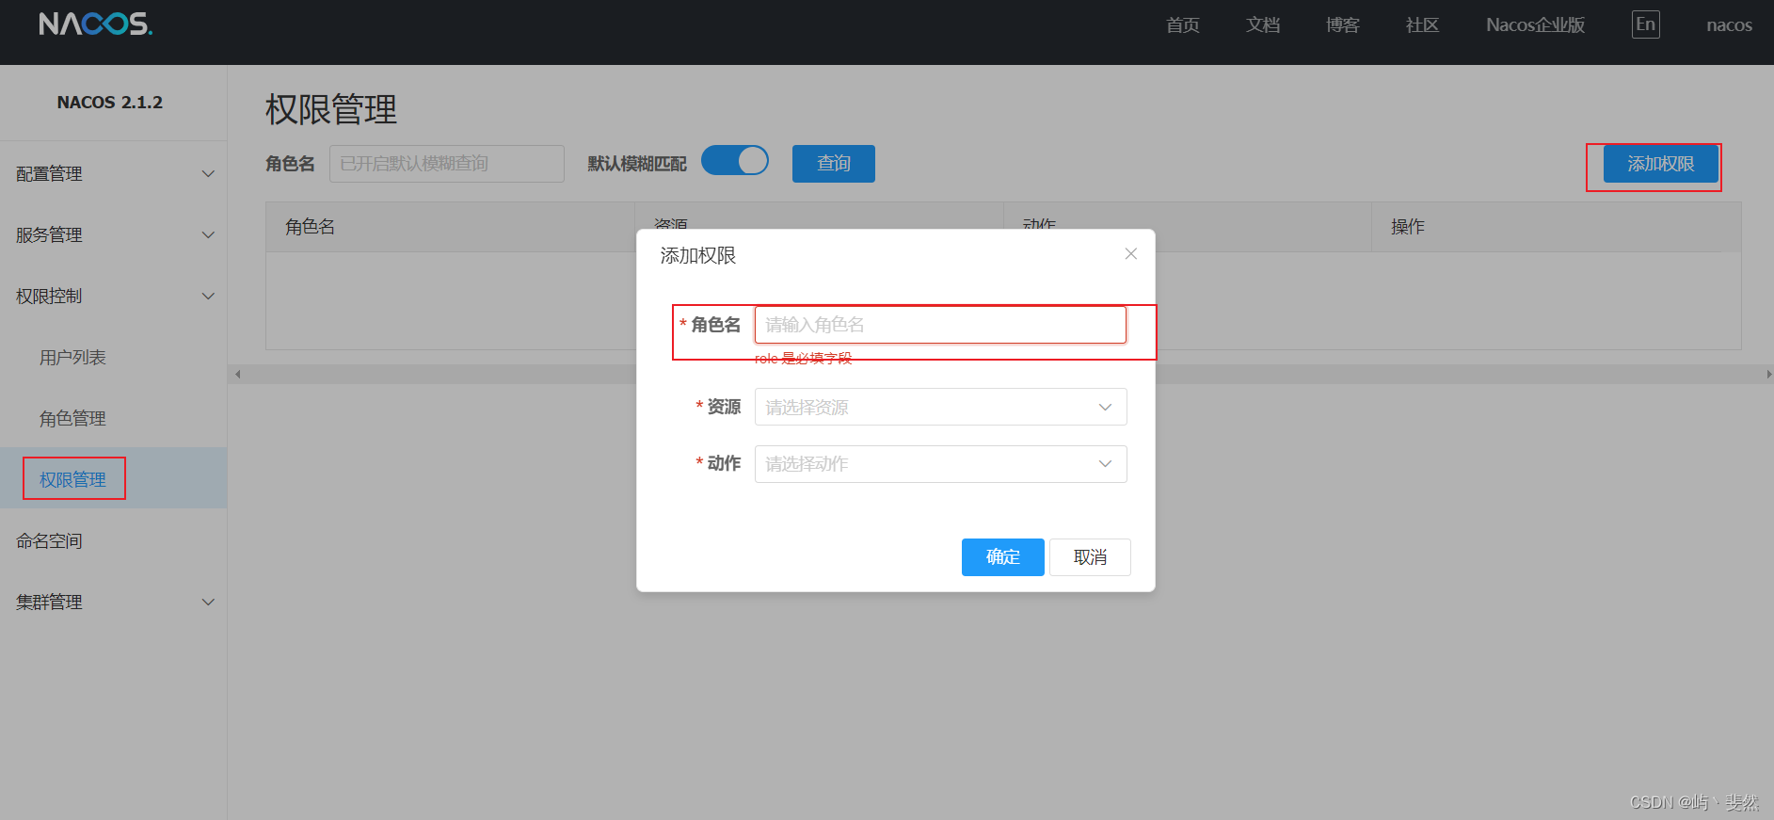Switch language with the En icon
Screen dimensions: 1774x820
pos(1645,24)
